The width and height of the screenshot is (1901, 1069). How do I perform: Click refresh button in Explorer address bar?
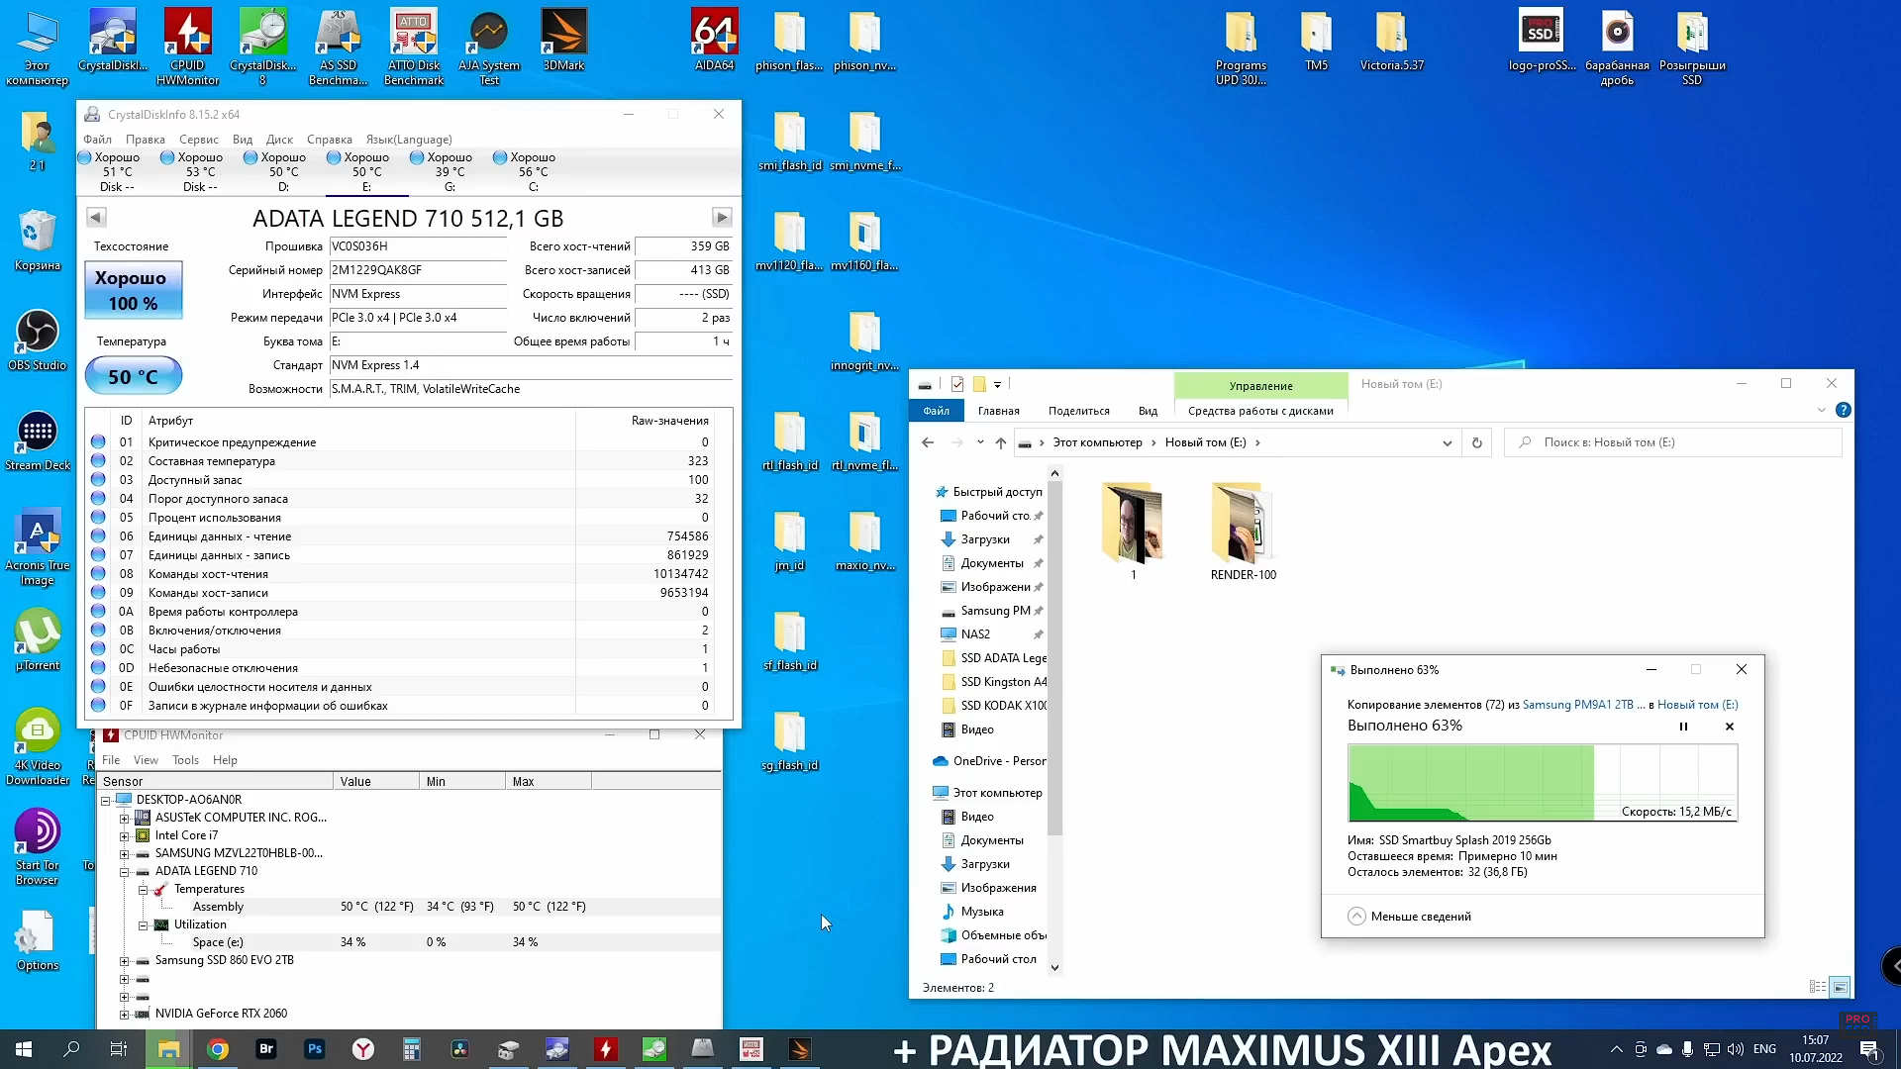click(1476, 442)
